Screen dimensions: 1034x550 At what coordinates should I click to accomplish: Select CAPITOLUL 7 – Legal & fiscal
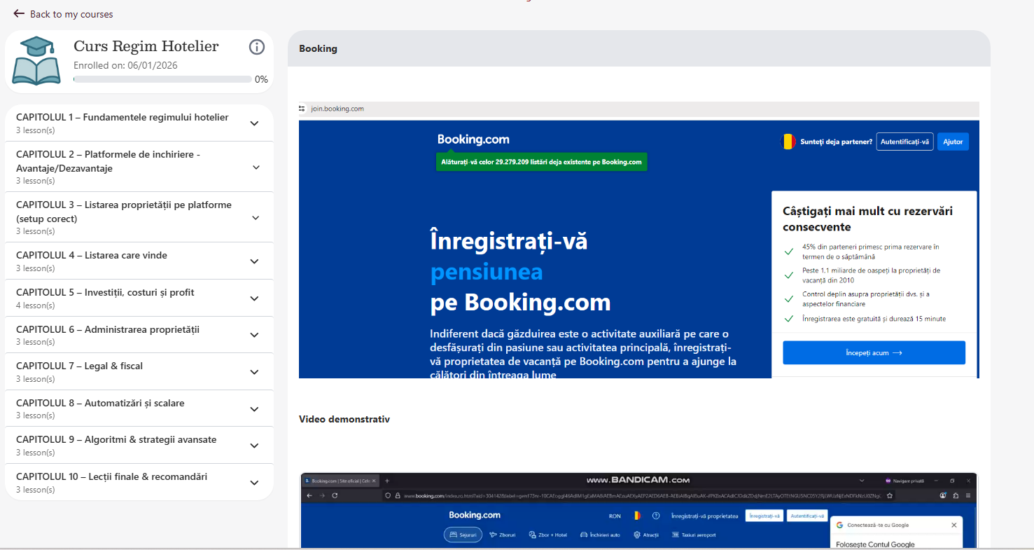[79, 366]
